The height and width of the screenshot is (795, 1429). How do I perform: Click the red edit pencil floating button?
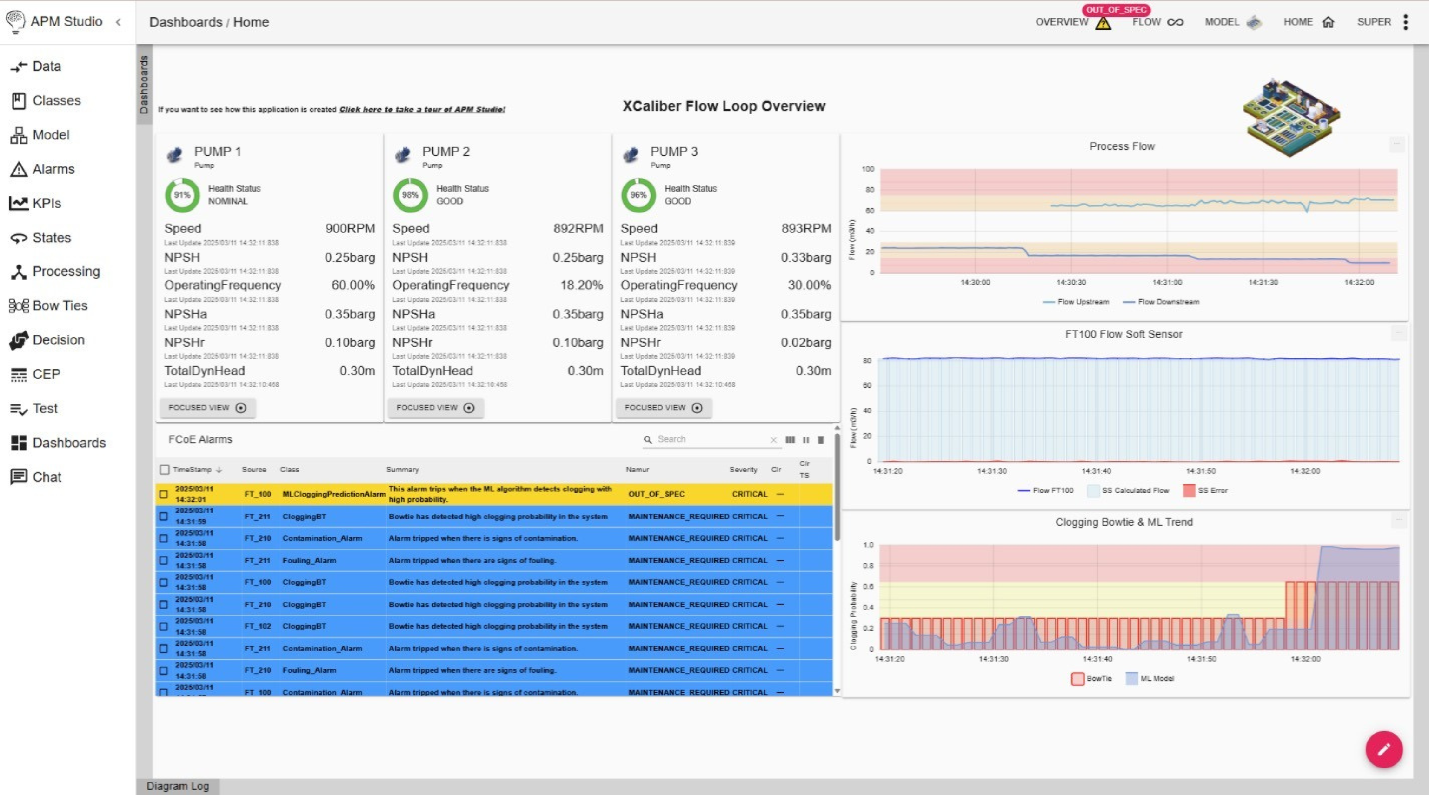[x=1383, y=749]
